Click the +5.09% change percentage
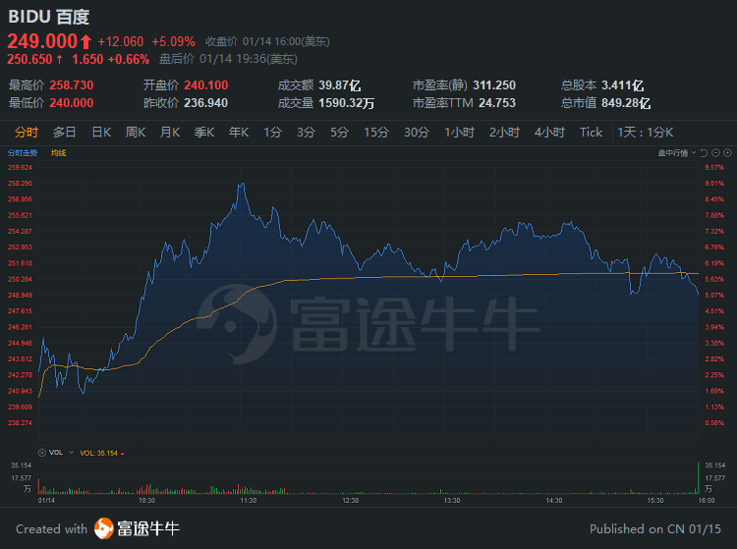The height and width of the screenshot is (549, 737). click(173, 42)
